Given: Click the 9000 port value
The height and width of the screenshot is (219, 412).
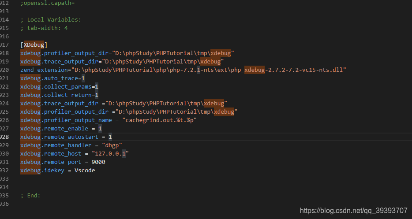Looking at the screenshot, I should point(98,162).
